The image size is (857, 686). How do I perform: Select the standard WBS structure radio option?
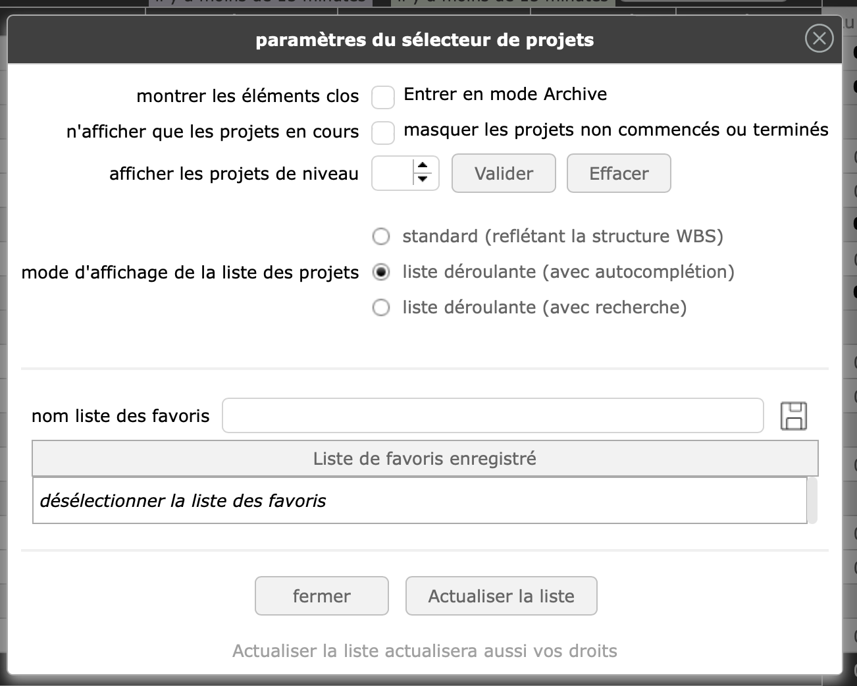click(381, 236)
